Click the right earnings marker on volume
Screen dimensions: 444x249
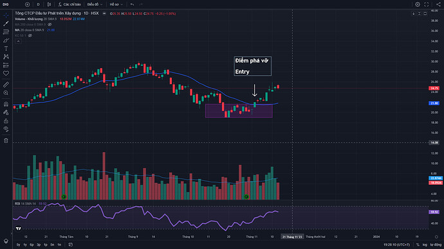(246, 196)
